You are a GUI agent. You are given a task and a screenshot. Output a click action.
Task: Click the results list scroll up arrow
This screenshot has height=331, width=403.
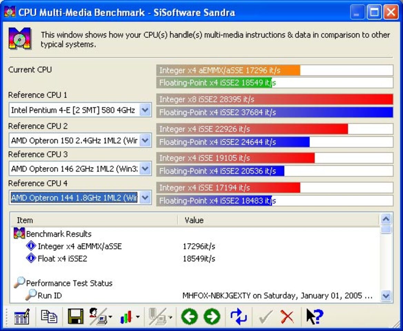tap(386, 219)
